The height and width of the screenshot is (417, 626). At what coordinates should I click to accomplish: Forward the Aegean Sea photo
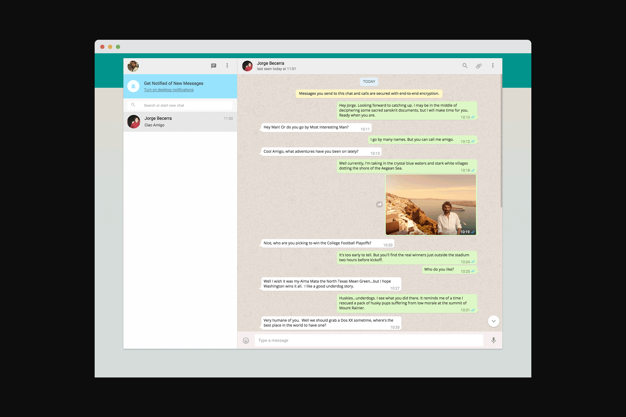pos(379,205)
